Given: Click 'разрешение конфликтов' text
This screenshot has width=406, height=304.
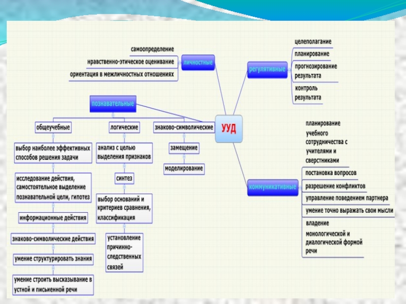Looking at the screenshot, I should 335,186.
